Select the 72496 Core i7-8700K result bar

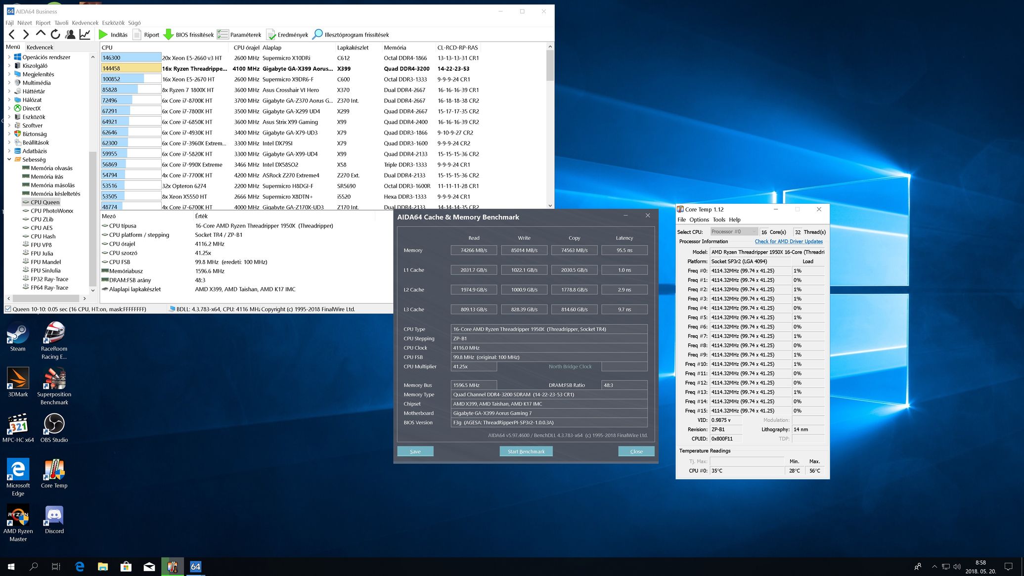(131, 100)
